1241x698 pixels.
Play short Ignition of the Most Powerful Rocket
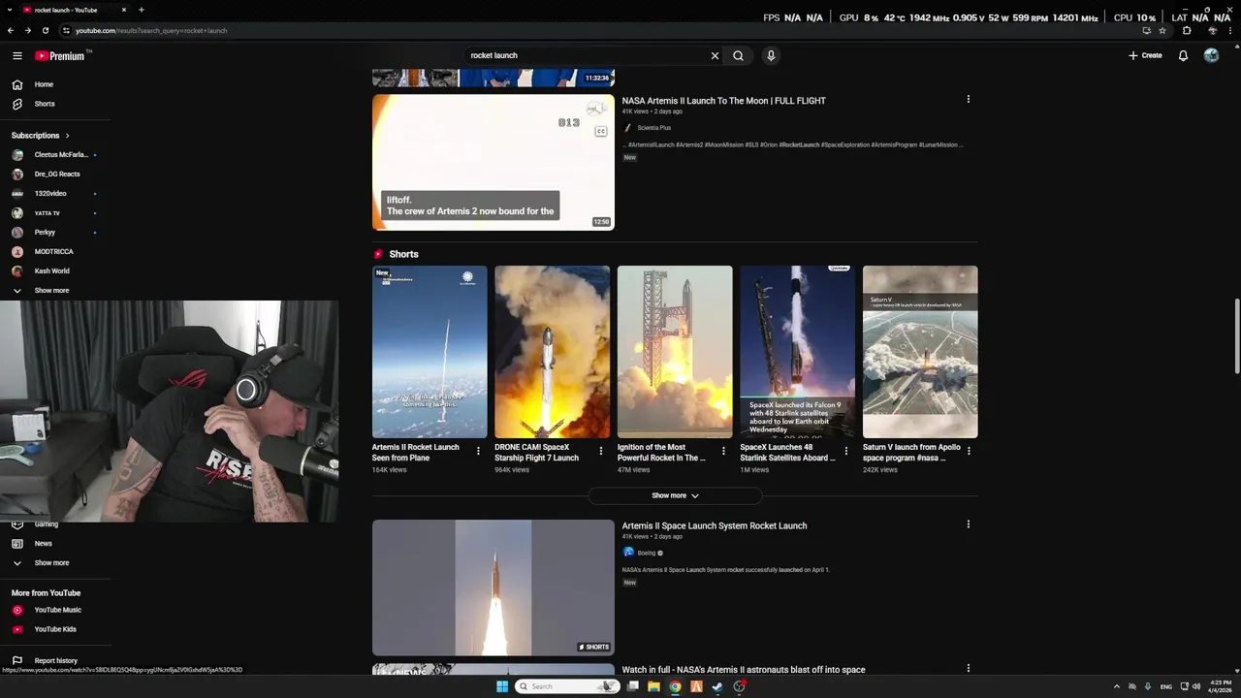pyautogui.click(x=675, y=352)
